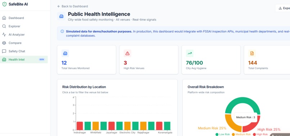290x136 pixels.
Task: Click the Risk Distribution by Location title
Action: coord(84,87)
